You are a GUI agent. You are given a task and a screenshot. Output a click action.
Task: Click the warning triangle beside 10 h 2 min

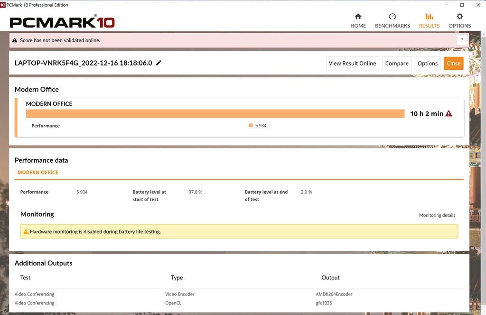(x=449, y=114)
